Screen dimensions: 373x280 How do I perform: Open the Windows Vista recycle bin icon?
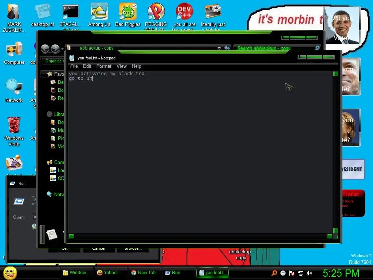(14, 131)
